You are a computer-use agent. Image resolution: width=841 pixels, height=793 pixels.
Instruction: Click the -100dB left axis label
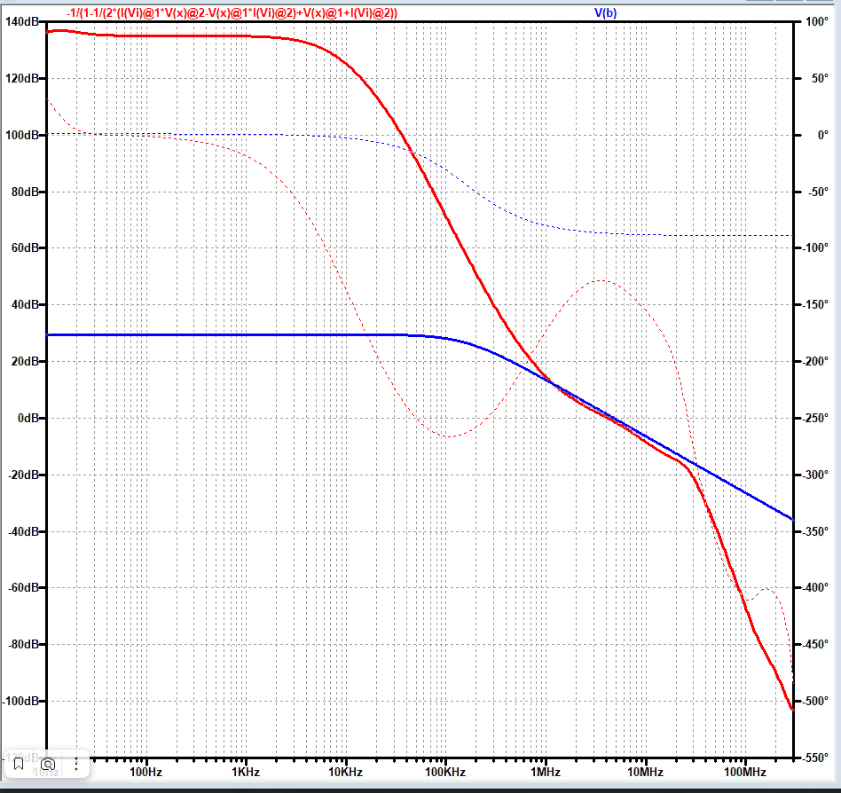21,701
